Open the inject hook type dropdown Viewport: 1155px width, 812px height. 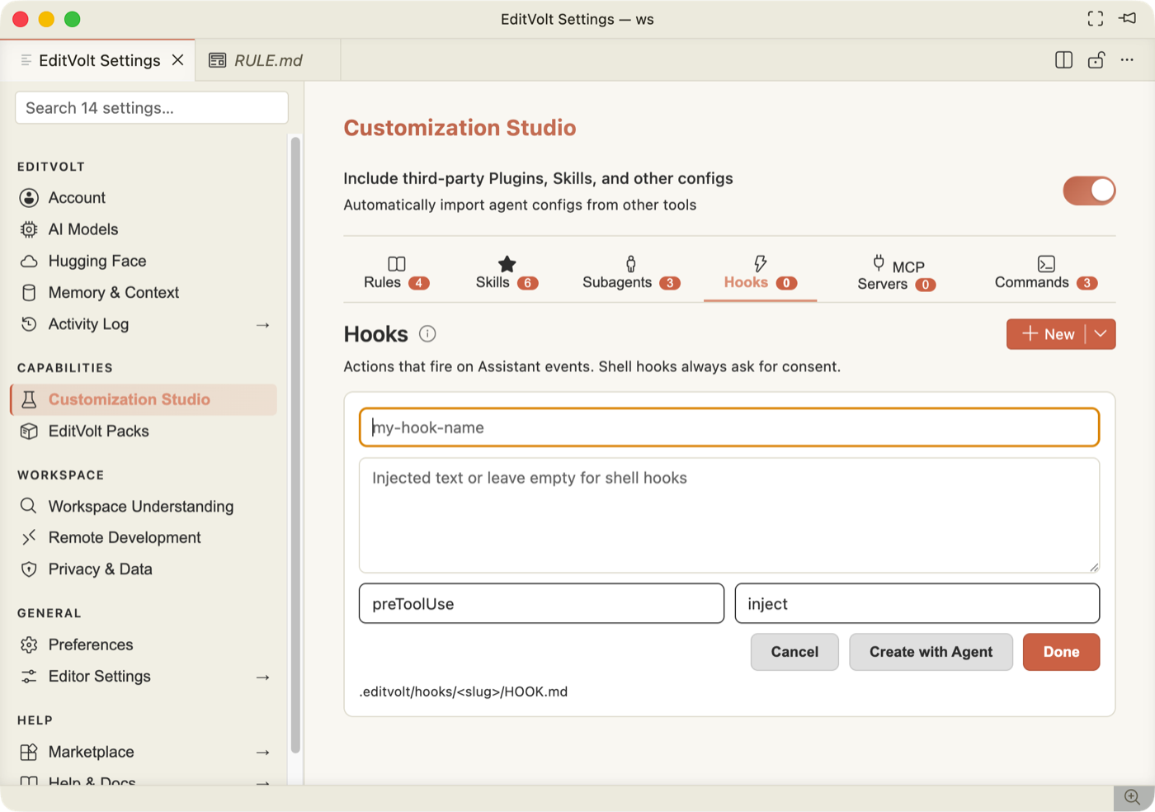[917, 603]
